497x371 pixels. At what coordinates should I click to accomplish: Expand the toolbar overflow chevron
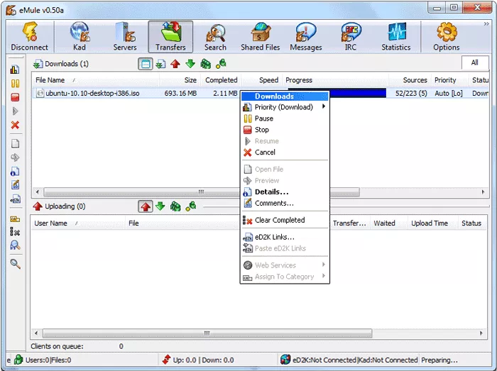coord(486,24)
